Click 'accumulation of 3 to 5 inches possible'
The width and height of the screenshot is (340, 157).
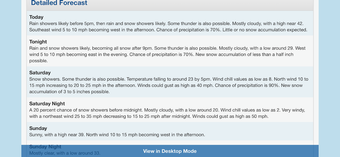point(69,92)
